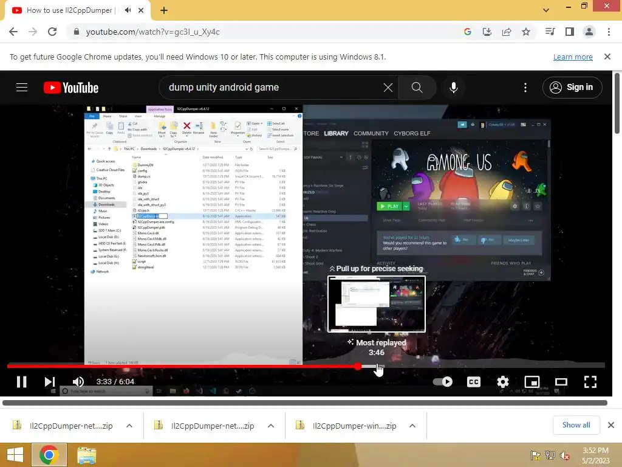
Task: Open the Windows Start button
Action: point(15,455)
